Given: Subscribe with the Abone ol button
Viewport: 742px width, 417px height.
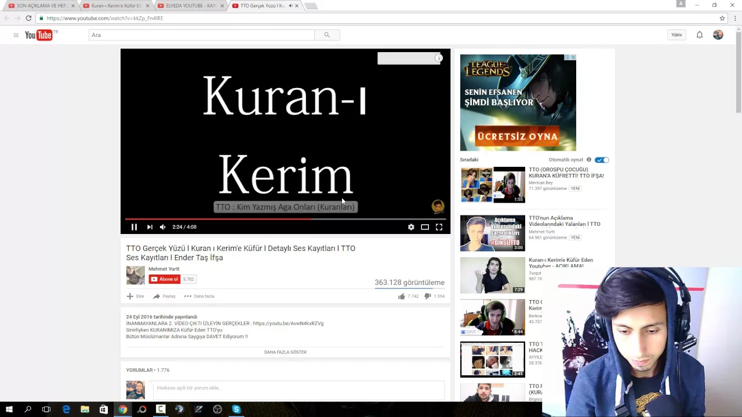Looking at the screenshot, I should click(x=165, y=279).
